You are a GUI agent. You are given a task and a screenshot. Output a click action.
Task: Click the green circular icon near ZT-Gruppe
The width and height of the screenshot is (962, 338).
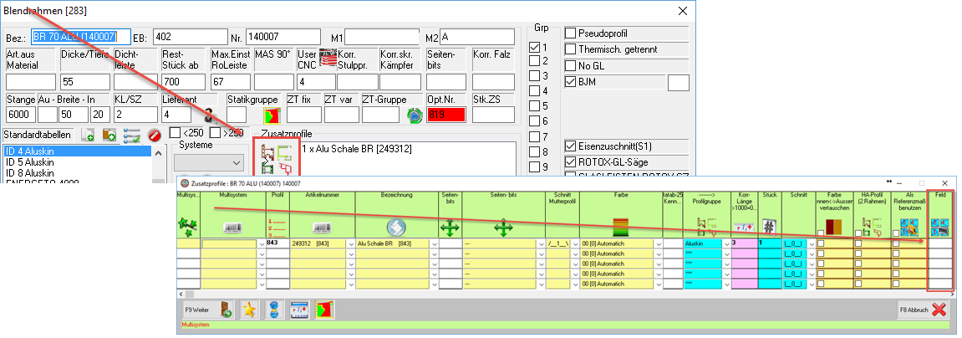point(414,115)
